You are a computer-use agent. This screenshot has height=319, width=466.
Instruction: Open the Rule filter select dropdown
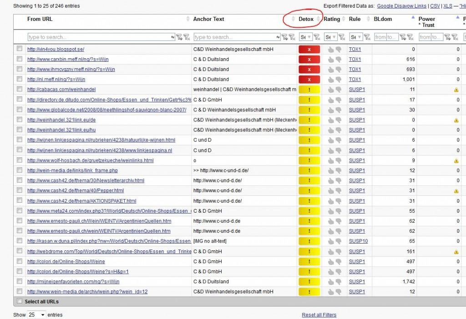coord(356,37)
